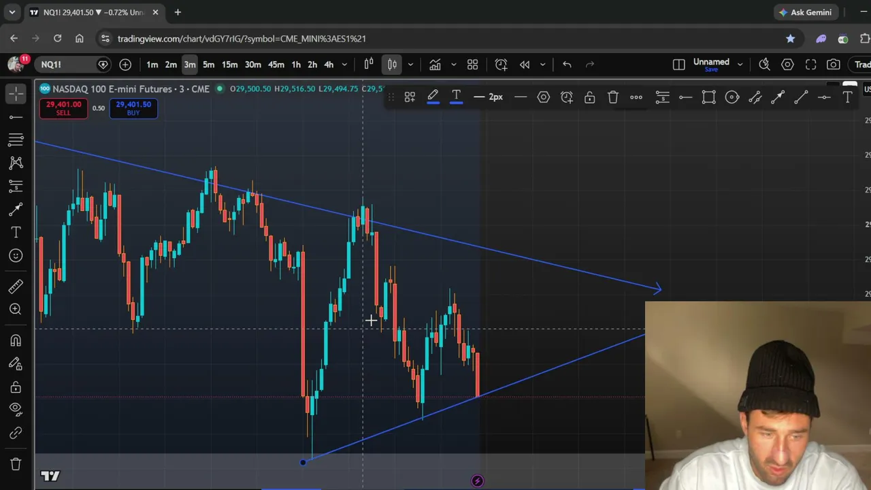Take a chart snapshot with camera
This screenshot has height=490, width=871.
(x=834, y=65)
